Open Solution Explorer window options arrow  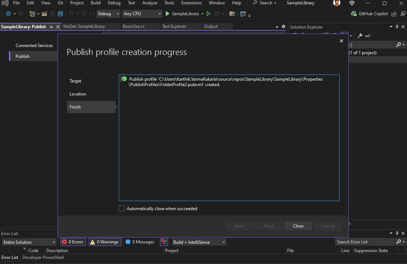tap(391, 27)
